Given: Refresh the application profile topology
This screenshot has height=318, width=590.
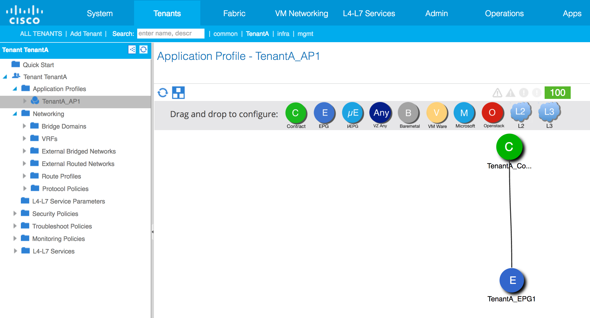Looking at the screenshot, I should tap(163, 93).
